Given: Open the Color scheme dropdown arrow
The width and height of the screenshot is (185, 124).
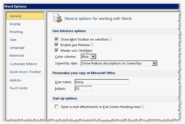Looking at the screenshot, I should point(93,57).
